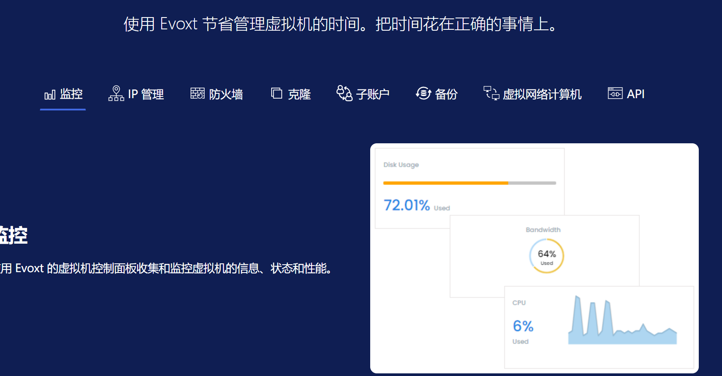The height and width of the screenshot is (376, 722).
Task: Click the bar chart icon beside 监控
Action: 50,95
